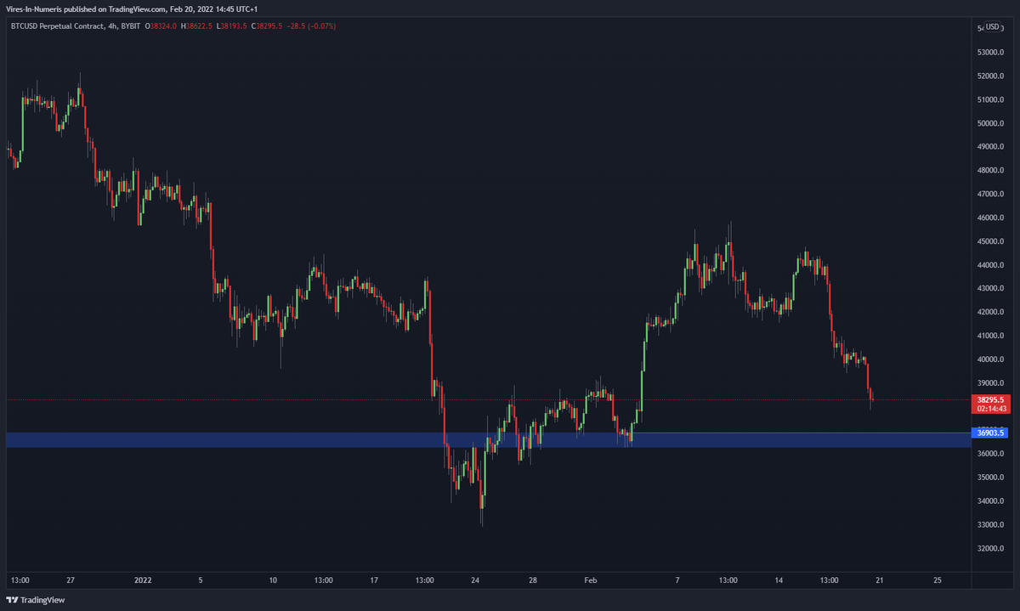1020x611 pixels.
Task: Click the 42000.0 price axis label
Action: tap(990, 313)
